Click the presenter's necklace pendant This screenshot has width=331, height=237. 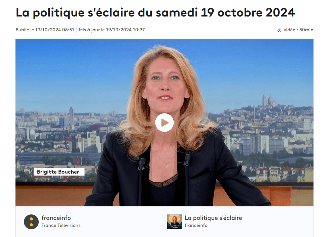click(x=167, y=166)
